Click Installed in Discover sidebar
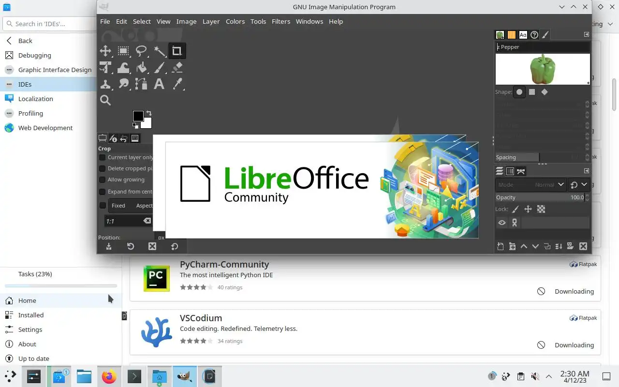 coord(31,315)
